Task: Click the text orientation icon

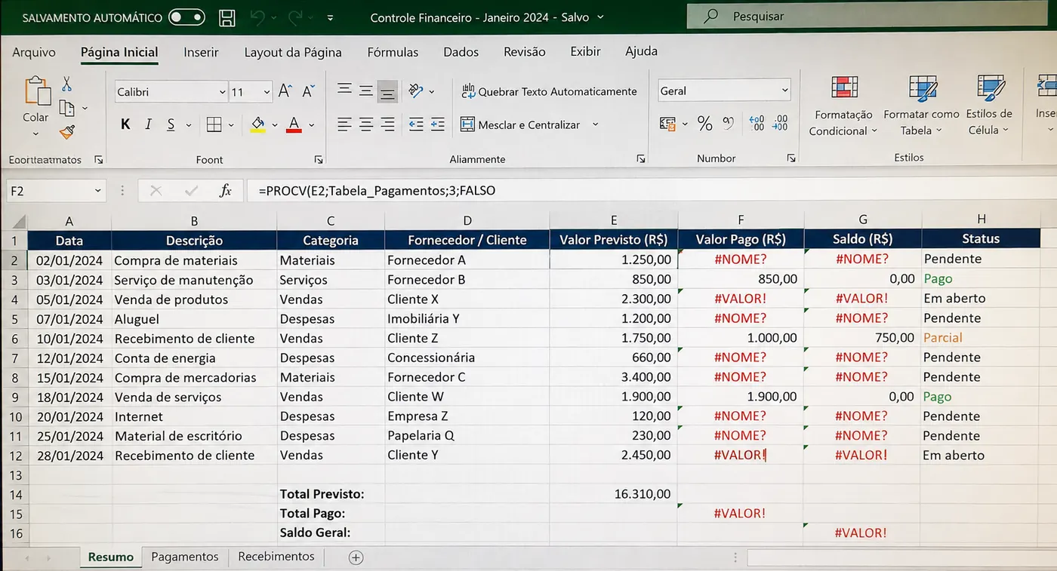Action: point(416,91)
